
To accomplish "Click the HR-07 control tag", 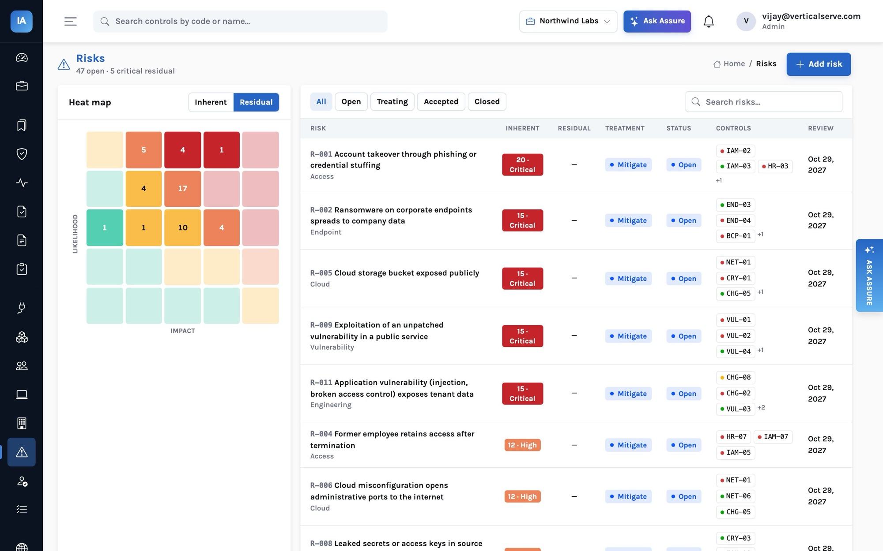I will (733, 437).
